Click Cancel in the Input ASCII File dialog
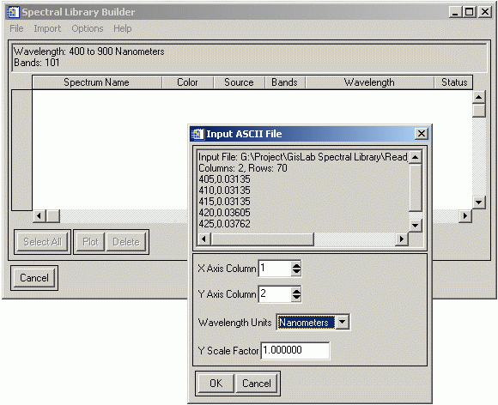 257,383
